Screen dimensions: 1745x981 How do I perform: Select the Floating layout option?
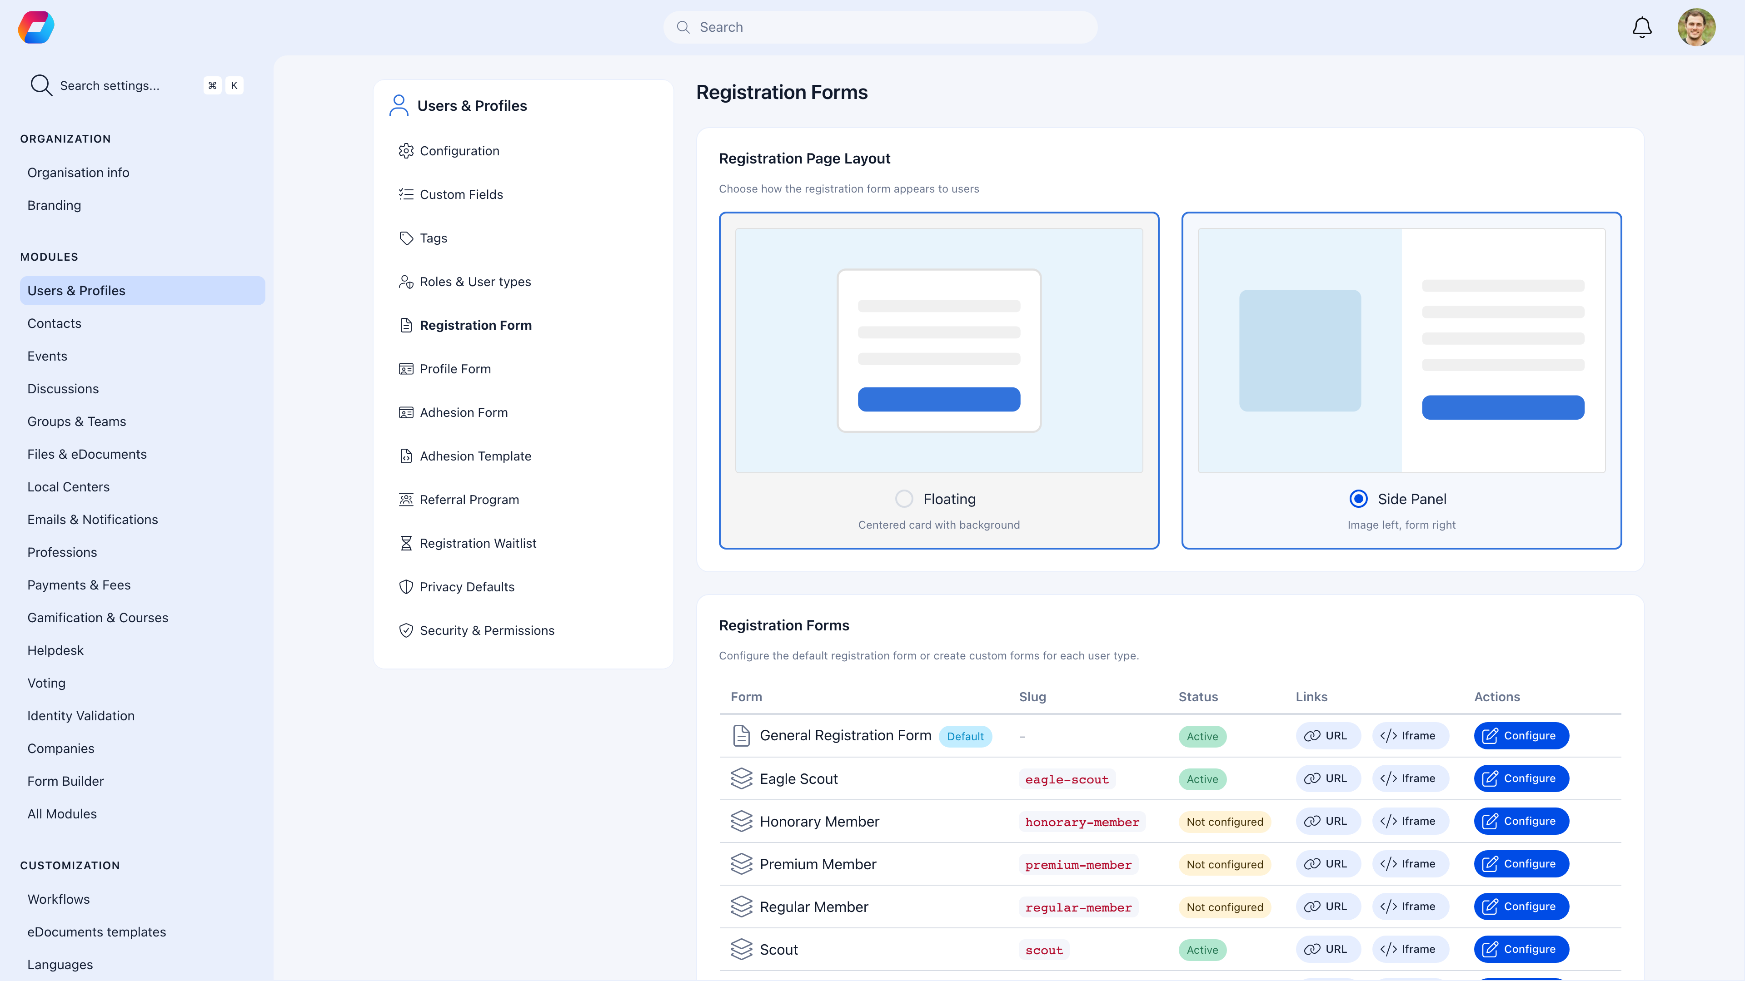click(904, 498)
